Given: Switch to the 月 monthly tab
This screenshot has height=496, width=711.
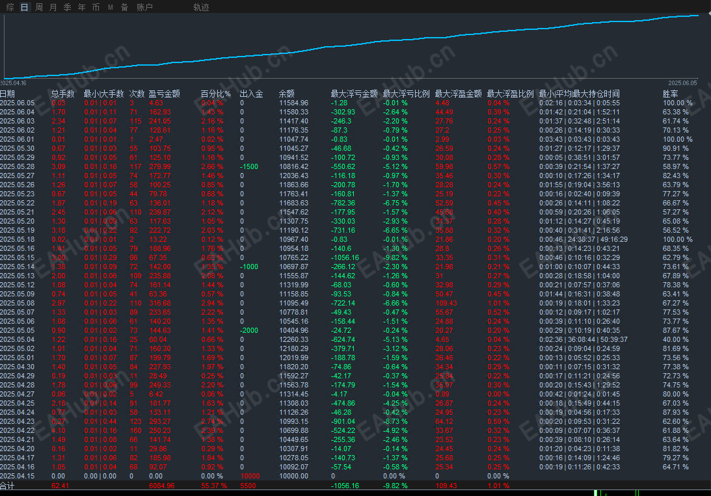Looking at the screenshot, I should (53, 7).
